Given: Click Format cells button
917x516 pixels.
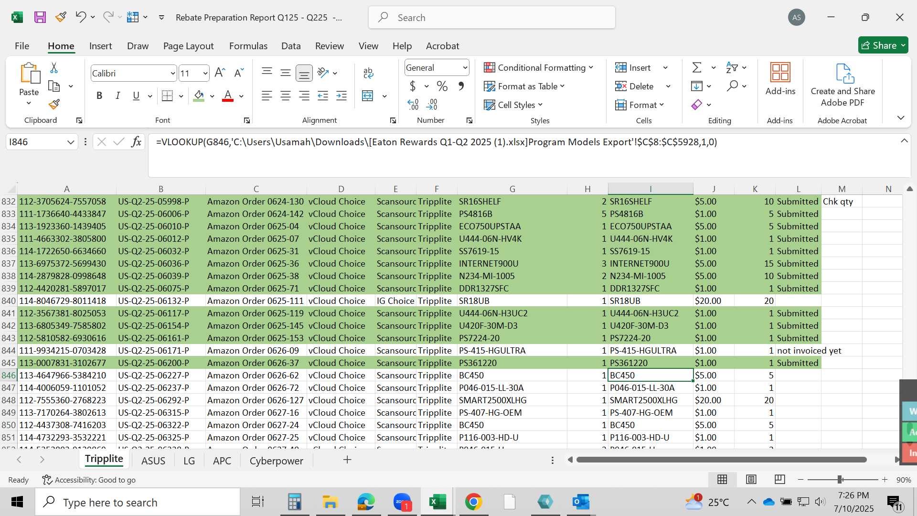Looking at the screenshot, I should click(x=640, y=105).
